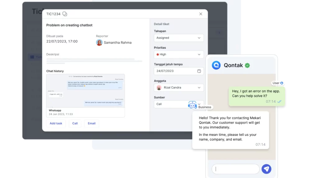The width and height of the screenshot is (318, 178).
Task: Click Rizal Candra avatar in Anggota field
Action: click(159, 87)
